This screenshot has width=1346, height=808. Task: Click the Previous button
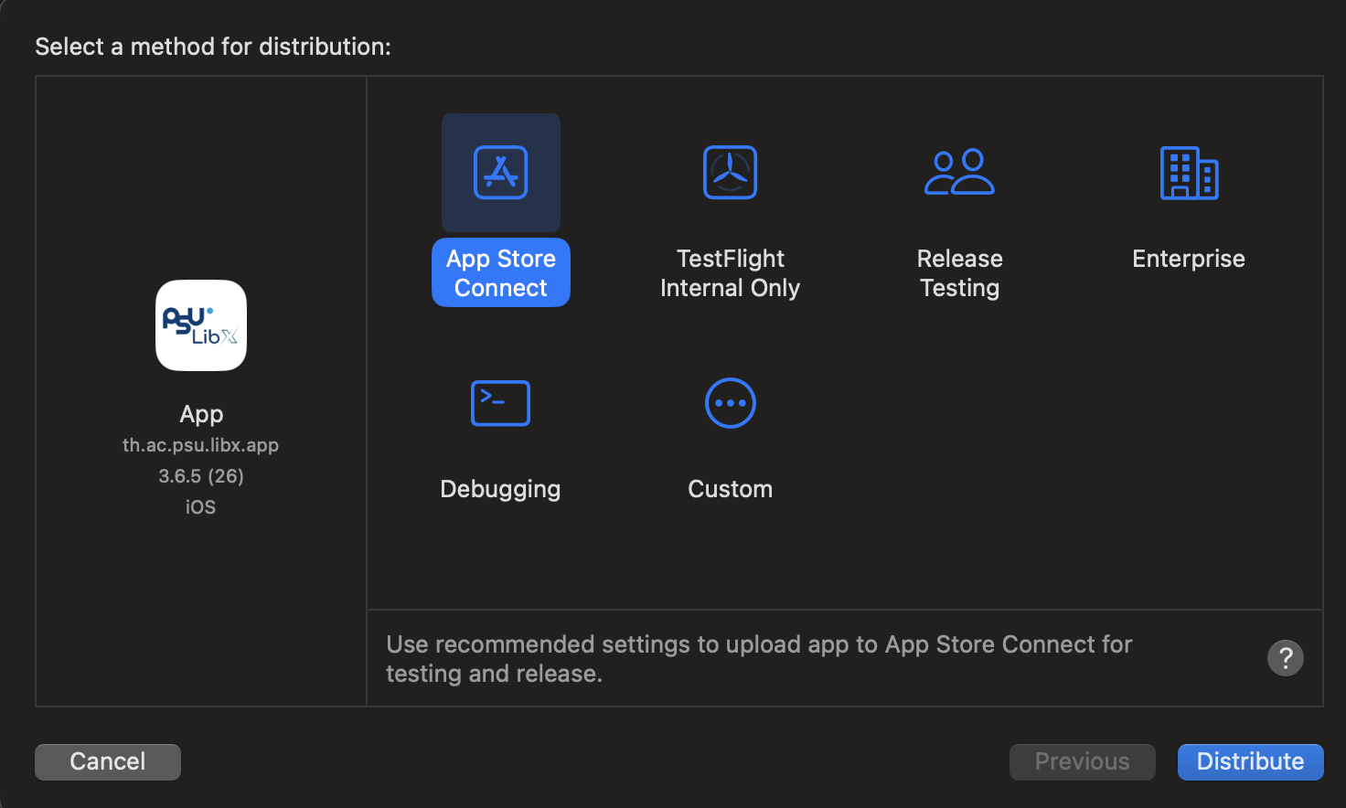(1082, 761)
